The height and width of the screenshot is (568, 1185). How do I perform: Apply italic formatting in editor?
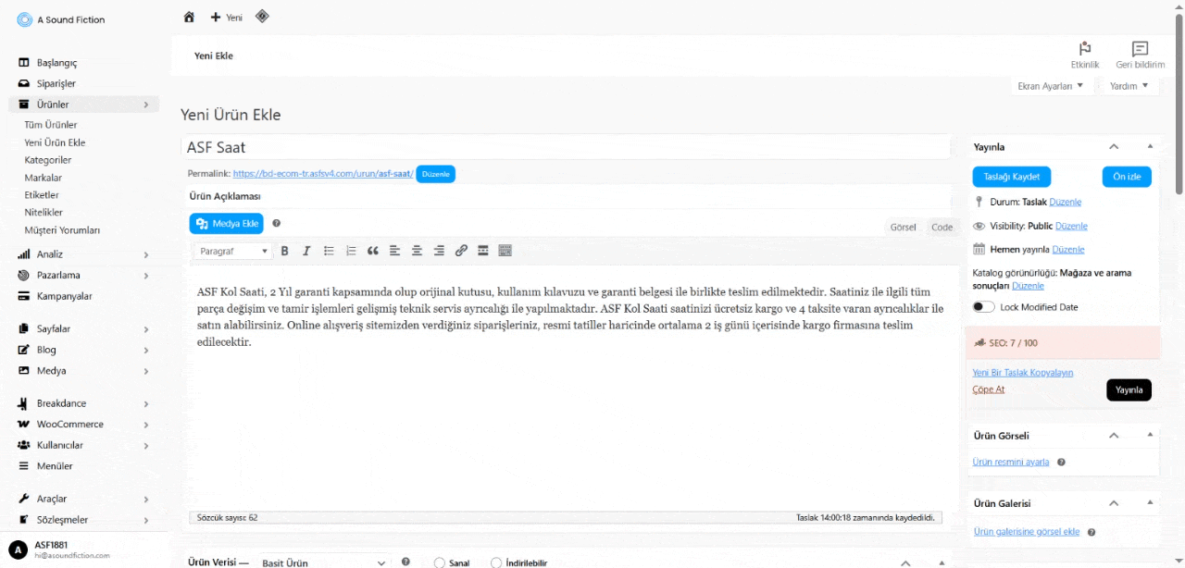(x=306, y=251)
